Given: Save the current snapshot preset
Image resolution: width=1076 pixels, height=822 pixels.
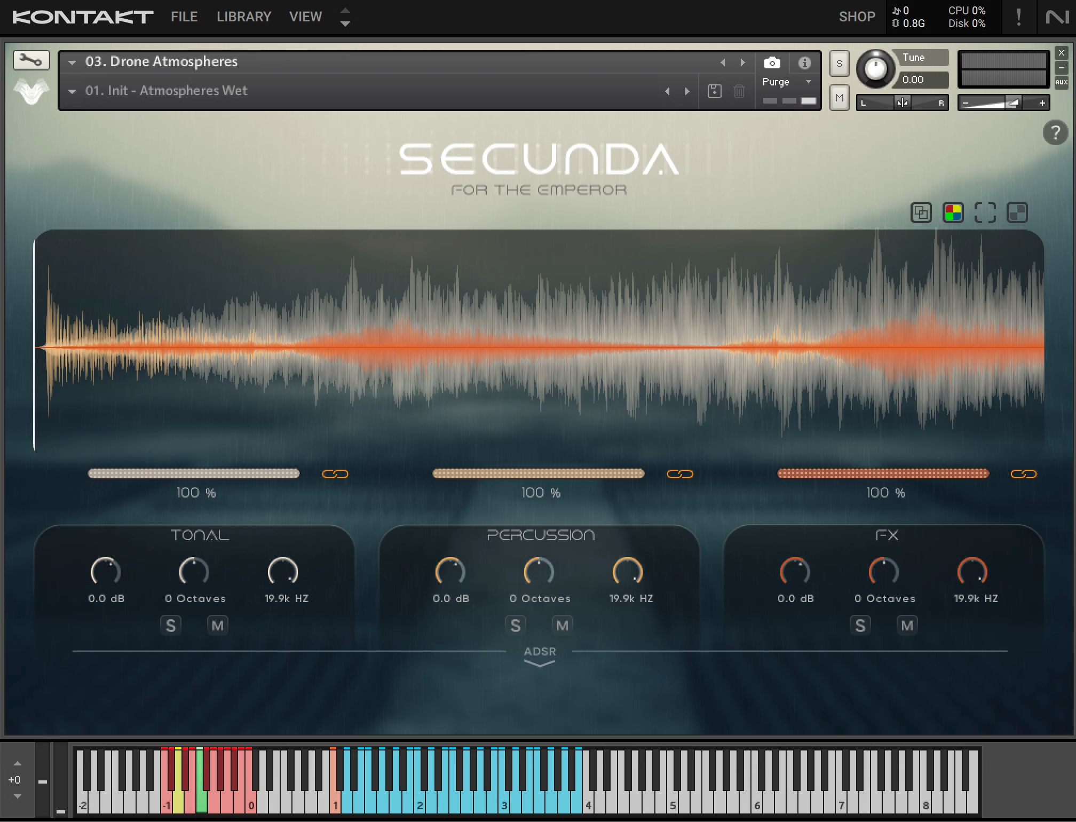Looking at the screenshot, I should [714, 91].
